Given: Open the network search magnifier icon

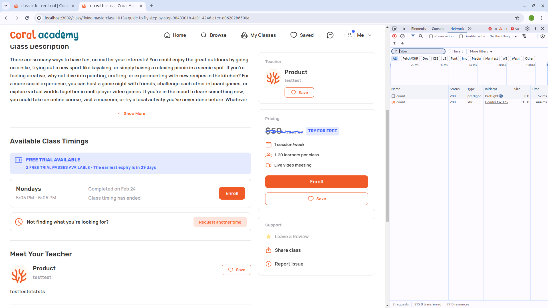Looking at the screenshot, I should (421, 36).
